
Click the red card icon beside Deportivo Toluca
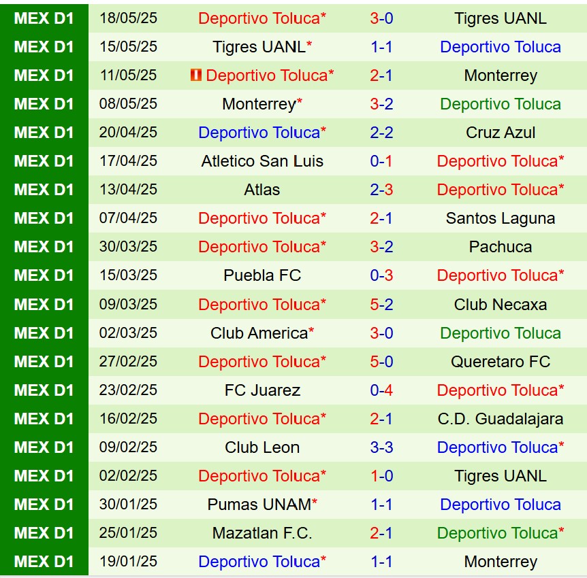pos(196,75)
